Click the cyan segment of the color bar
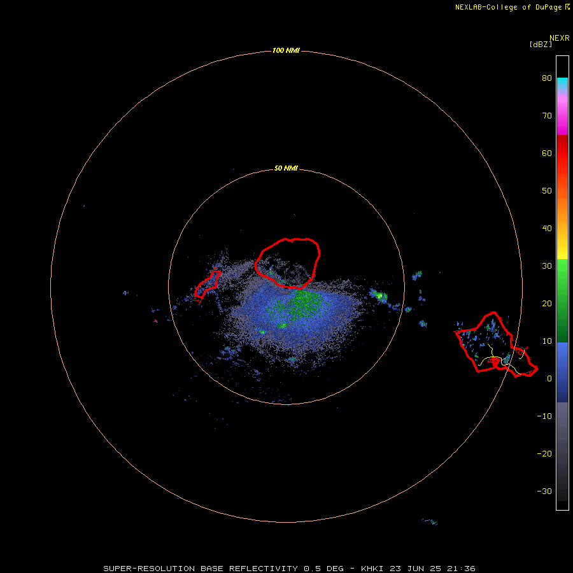573x573 pixels. click(x=562, y=82)
